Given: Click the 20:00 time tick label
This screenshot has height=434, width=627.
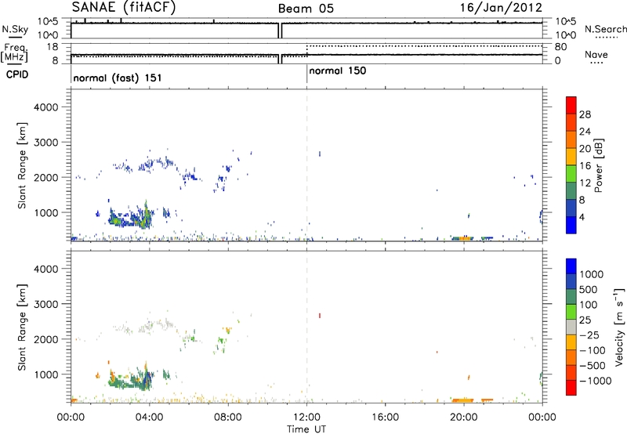Looking at the screenshot, I should [x=463, y=418].
